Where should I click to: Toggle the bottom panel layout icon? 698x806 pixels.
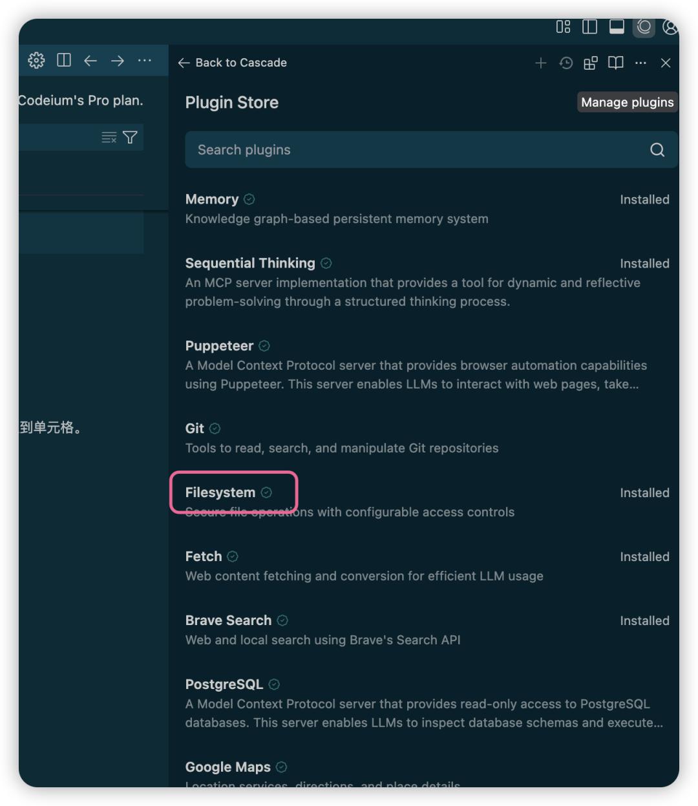(x=617, y=27)
